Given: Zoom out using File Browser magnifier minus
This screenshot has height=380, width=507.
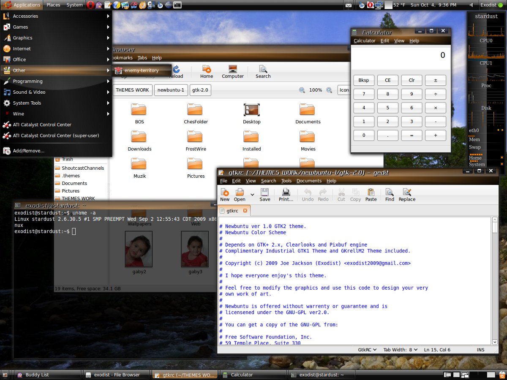Looking at the screenshot, I should [x=302, y=90].
